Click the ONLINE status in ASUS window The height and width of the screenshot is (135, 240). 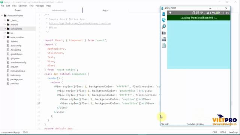click(165, 124)
